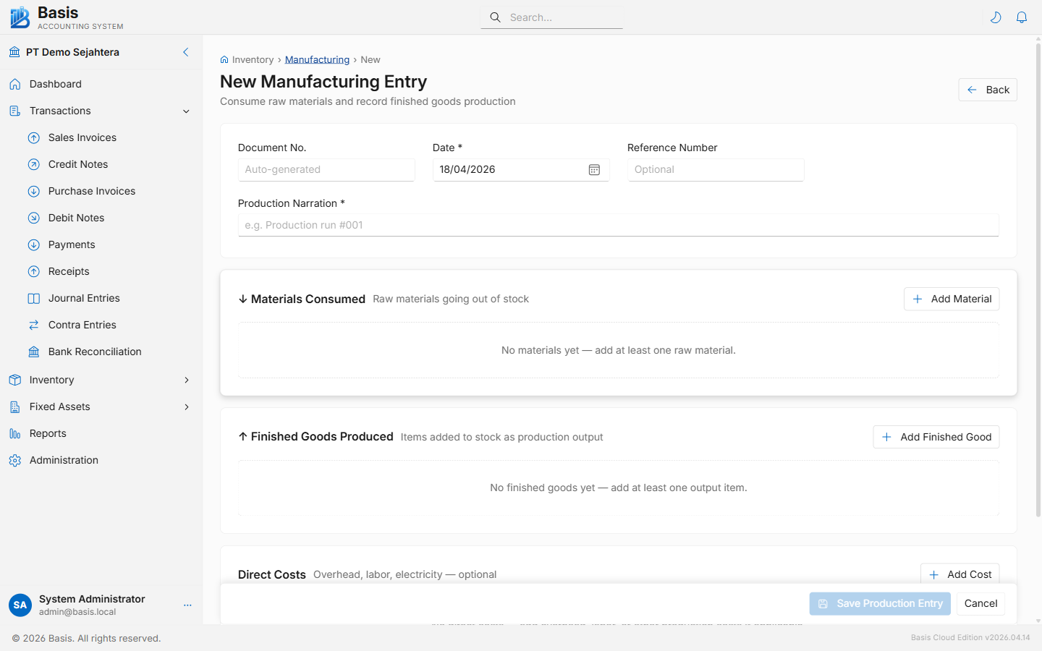The height and width of the screenshot is (651, 1042).
Task: Click the Journal Entries icon
Action: tap(33, 298)
